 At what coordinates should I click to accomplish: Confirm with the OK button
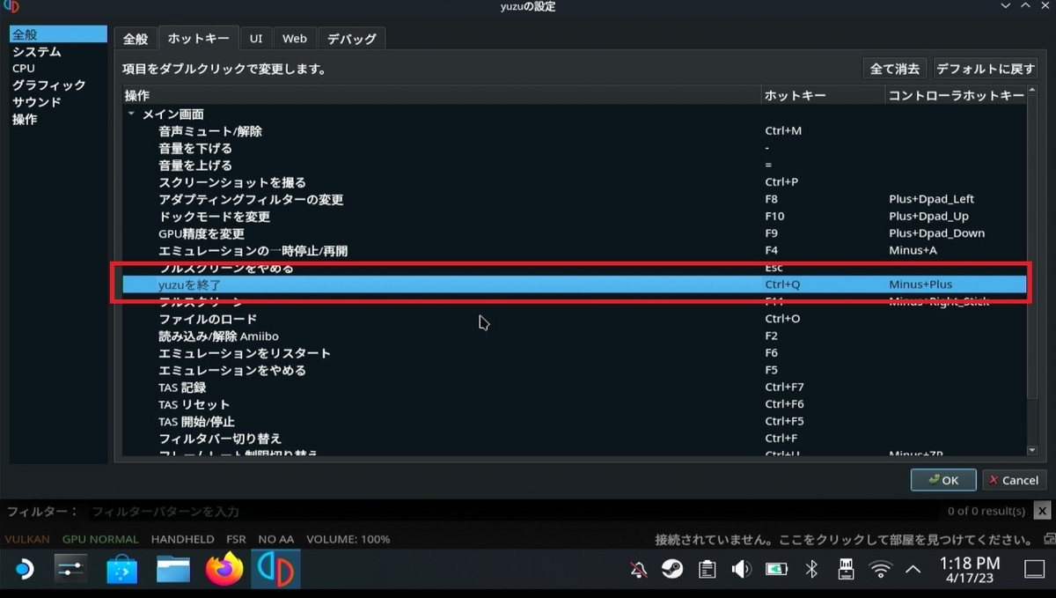click(x=943, y=480)
